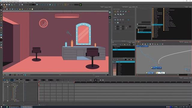Click the green app icon on taskbar
This screenshot has height=108, width=192.
(7, 107)
